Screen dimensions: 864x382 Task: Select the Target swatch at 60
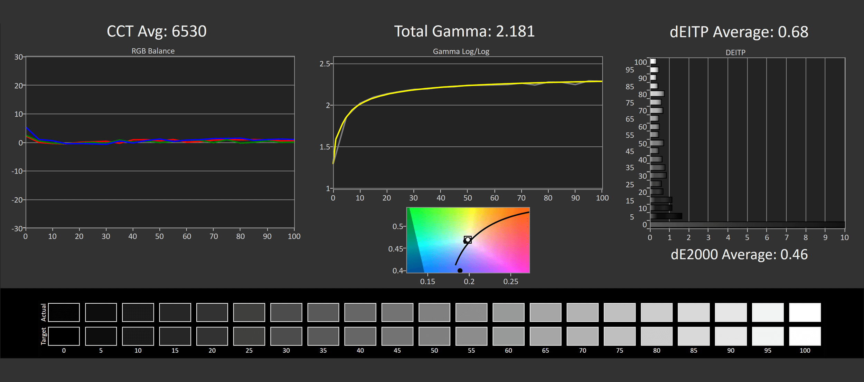pos(508,336)
